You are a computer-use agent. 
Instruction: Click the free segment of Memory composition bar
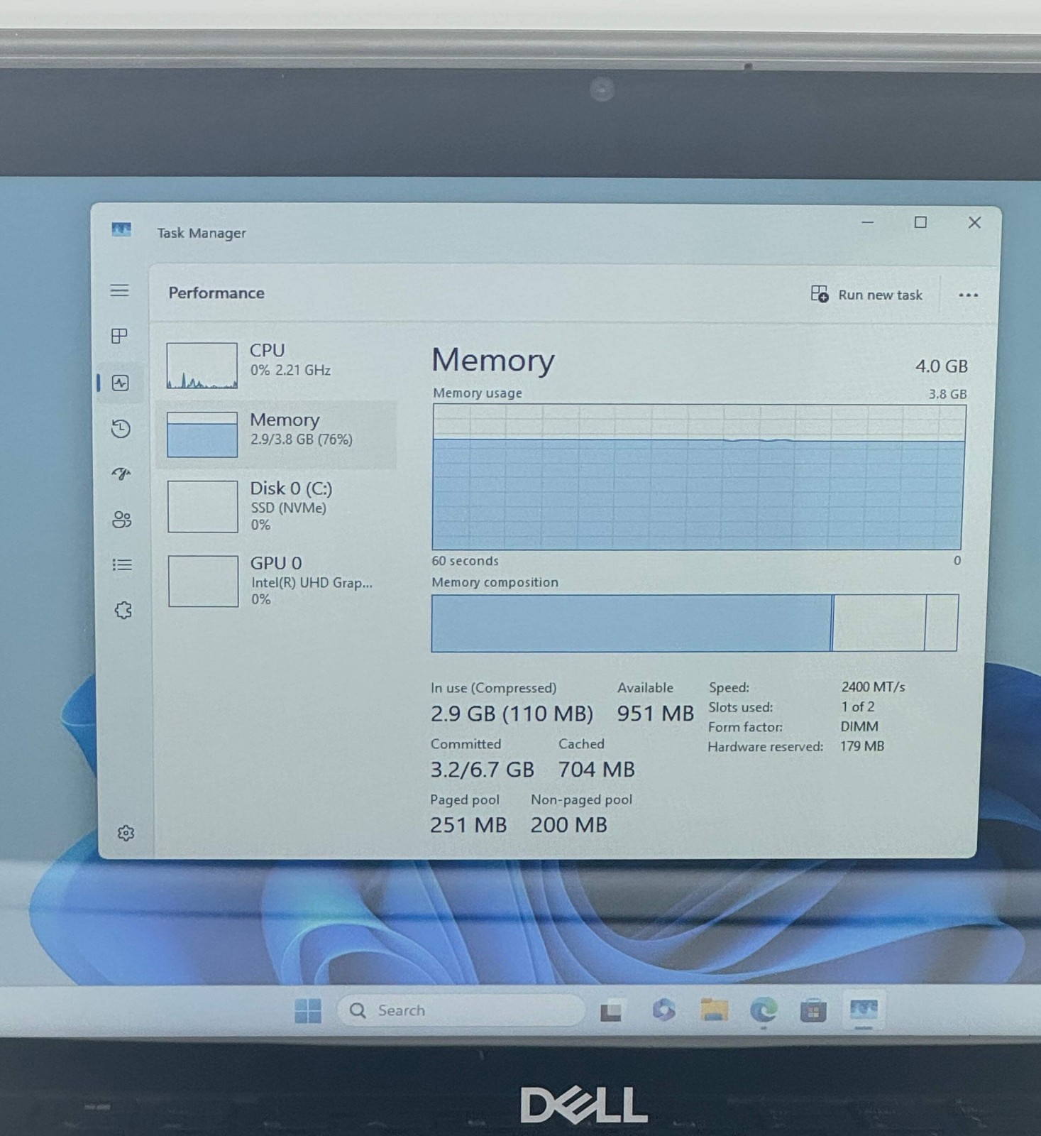tap(942, 623)
